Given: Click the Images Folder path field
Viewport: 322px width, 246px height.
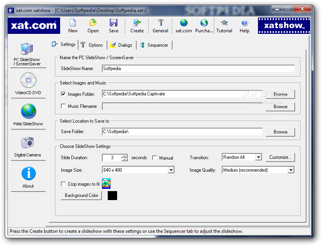Looking at the screenshot, I should 182,94.
